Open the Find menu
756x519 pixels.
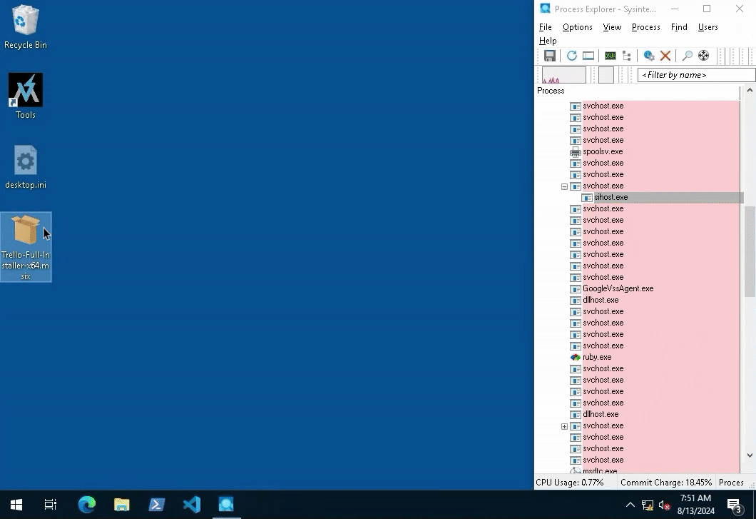(x=678, y=27)
